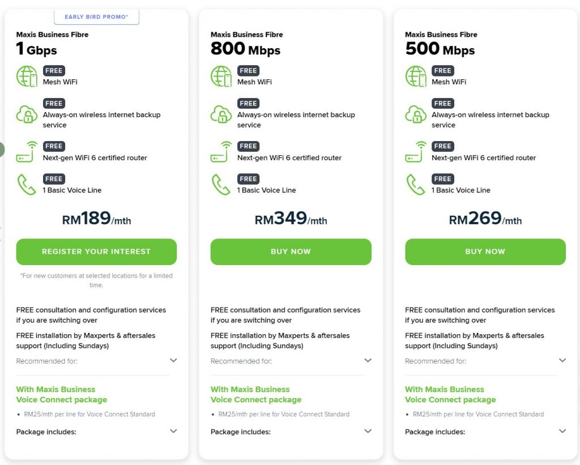This screenshot has width=580, height=465.
Task: Expand 'Recommended for' in the 800 Mbps plan
Action: click(x=368, y=361)
